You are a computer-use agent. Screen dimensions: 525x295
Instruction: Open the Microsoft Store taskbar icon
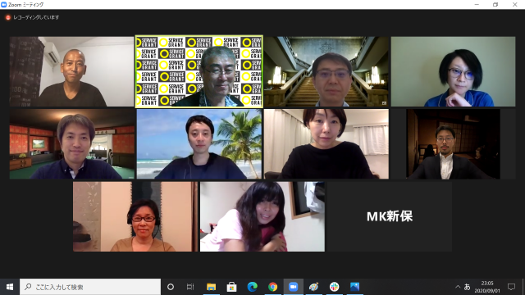pyautogui.click(x=231, y=287)
